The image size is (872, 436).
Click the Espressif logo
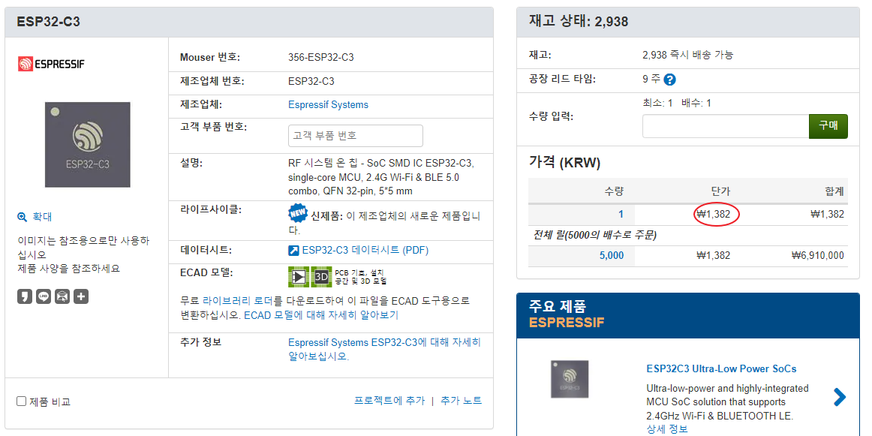[51, 64]
